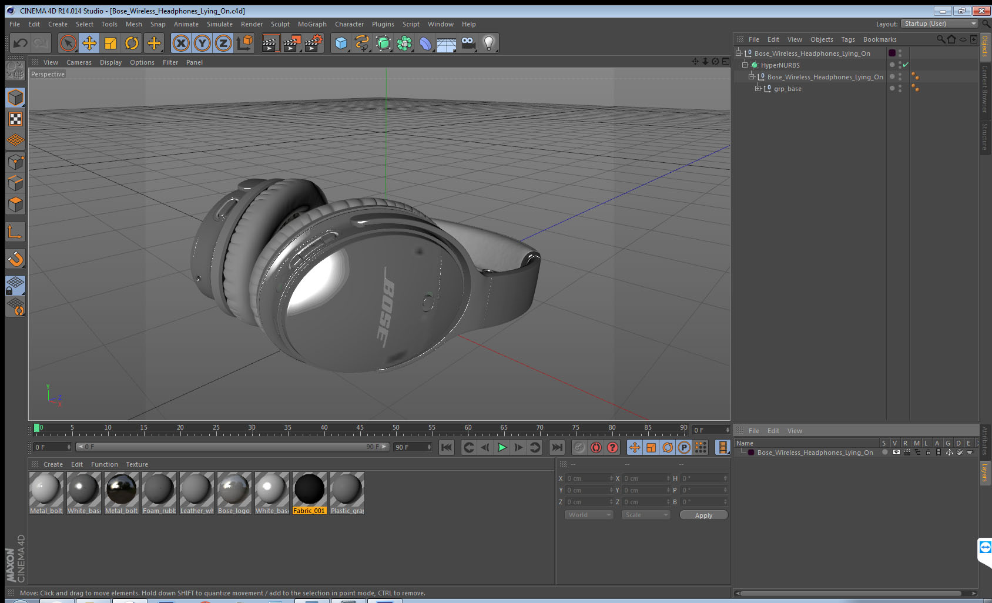The height and width of the screenshot is (603, 992).
Task: Click the end frame 90 F field
Action: pyautogui.click(x=413, y=447)
